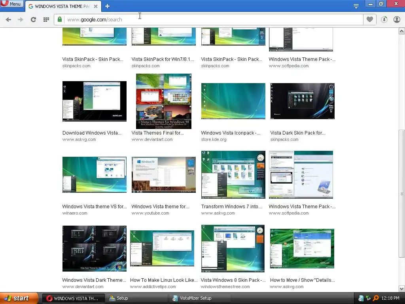The image size is (405, 304).
Task: Open Windows Vista theme VS for... link
Action: tap(95, 207)
